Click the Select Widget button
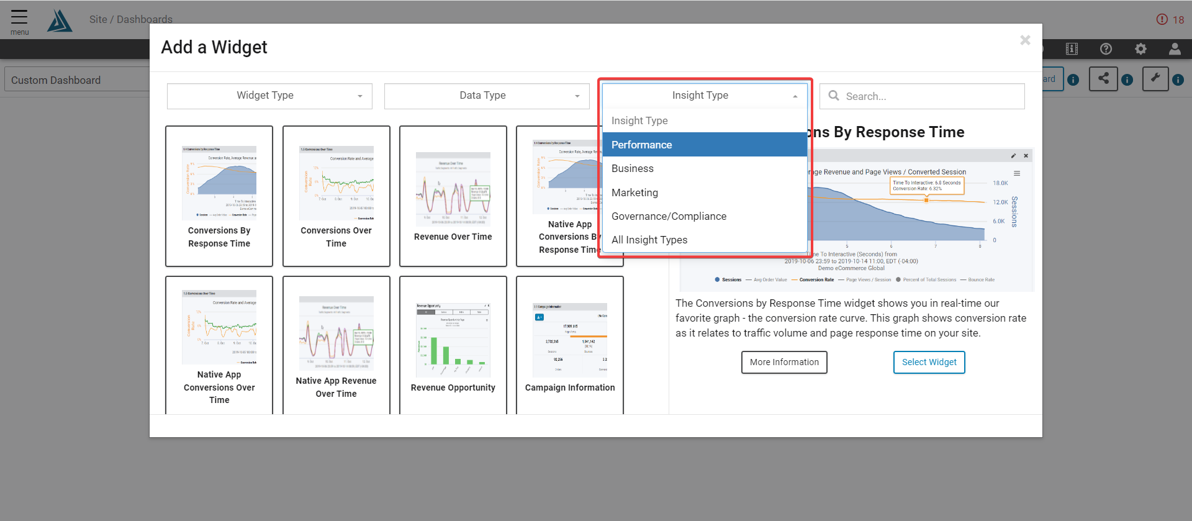 tap(929, 362)
